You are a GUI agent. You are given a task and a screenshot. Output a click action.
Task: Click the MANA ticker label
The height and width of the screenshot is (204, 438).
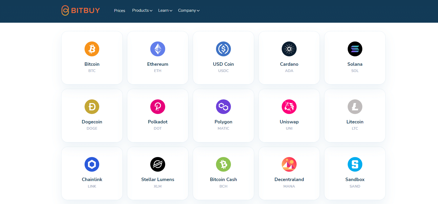(289, 186)
